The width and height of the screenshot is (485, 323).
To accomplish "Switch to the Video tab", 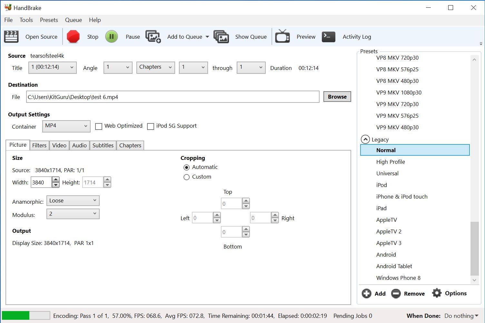I will [59, 145].
